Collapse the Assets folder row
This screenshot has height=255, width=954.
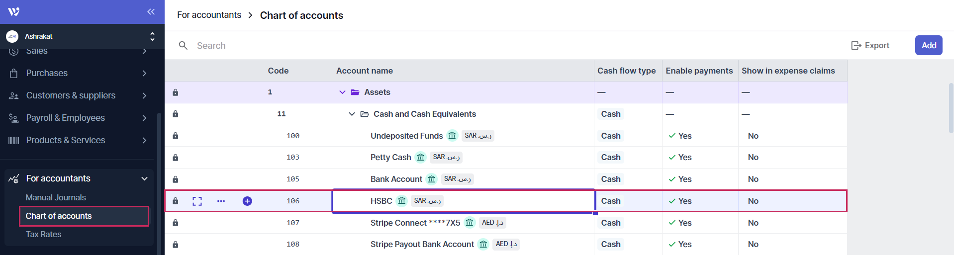click(342, 92)
